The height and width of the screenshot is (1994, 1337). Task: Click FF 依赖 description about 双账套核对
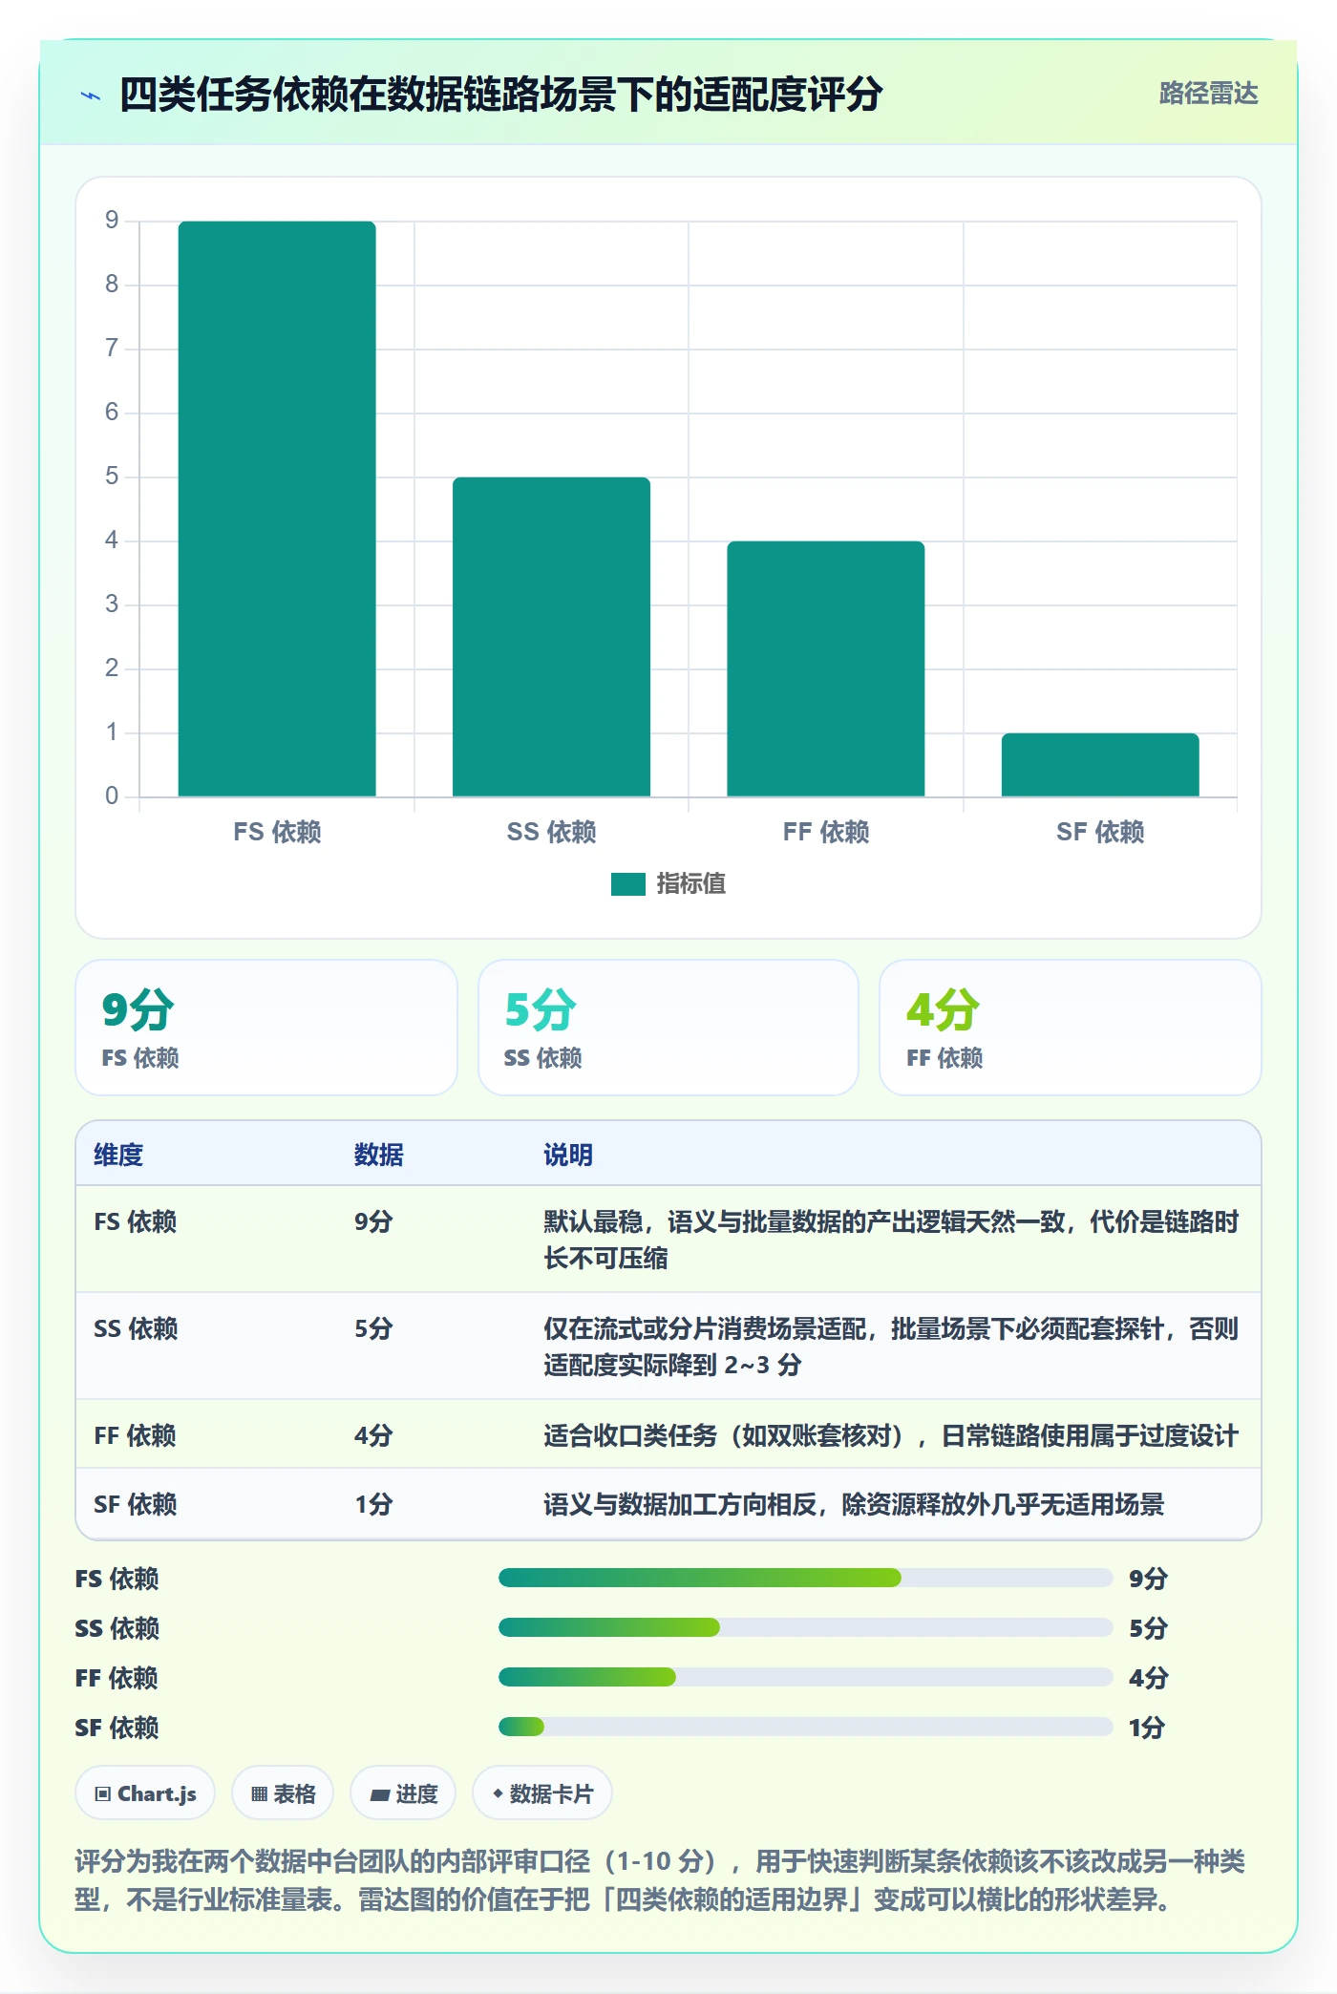(x=891, y=1435)
